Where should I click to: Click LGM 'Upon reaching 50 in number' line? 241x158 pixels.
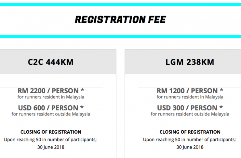tap(190, 139)
